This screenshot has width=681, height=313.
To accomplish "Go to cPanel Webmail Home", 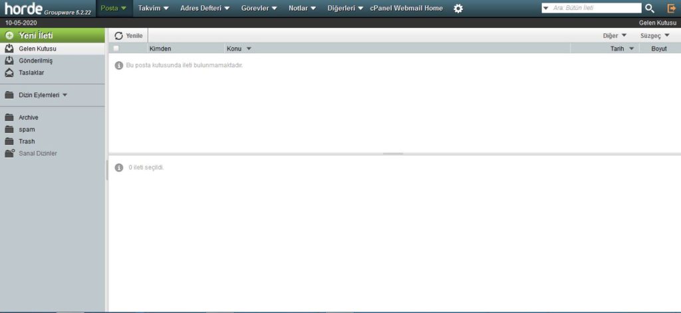I will click(406, 8).
